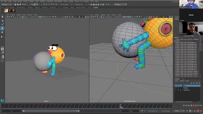Click current frame marker on timeline
The width and height of the screenshot is (203, 114).
point(121,106)
